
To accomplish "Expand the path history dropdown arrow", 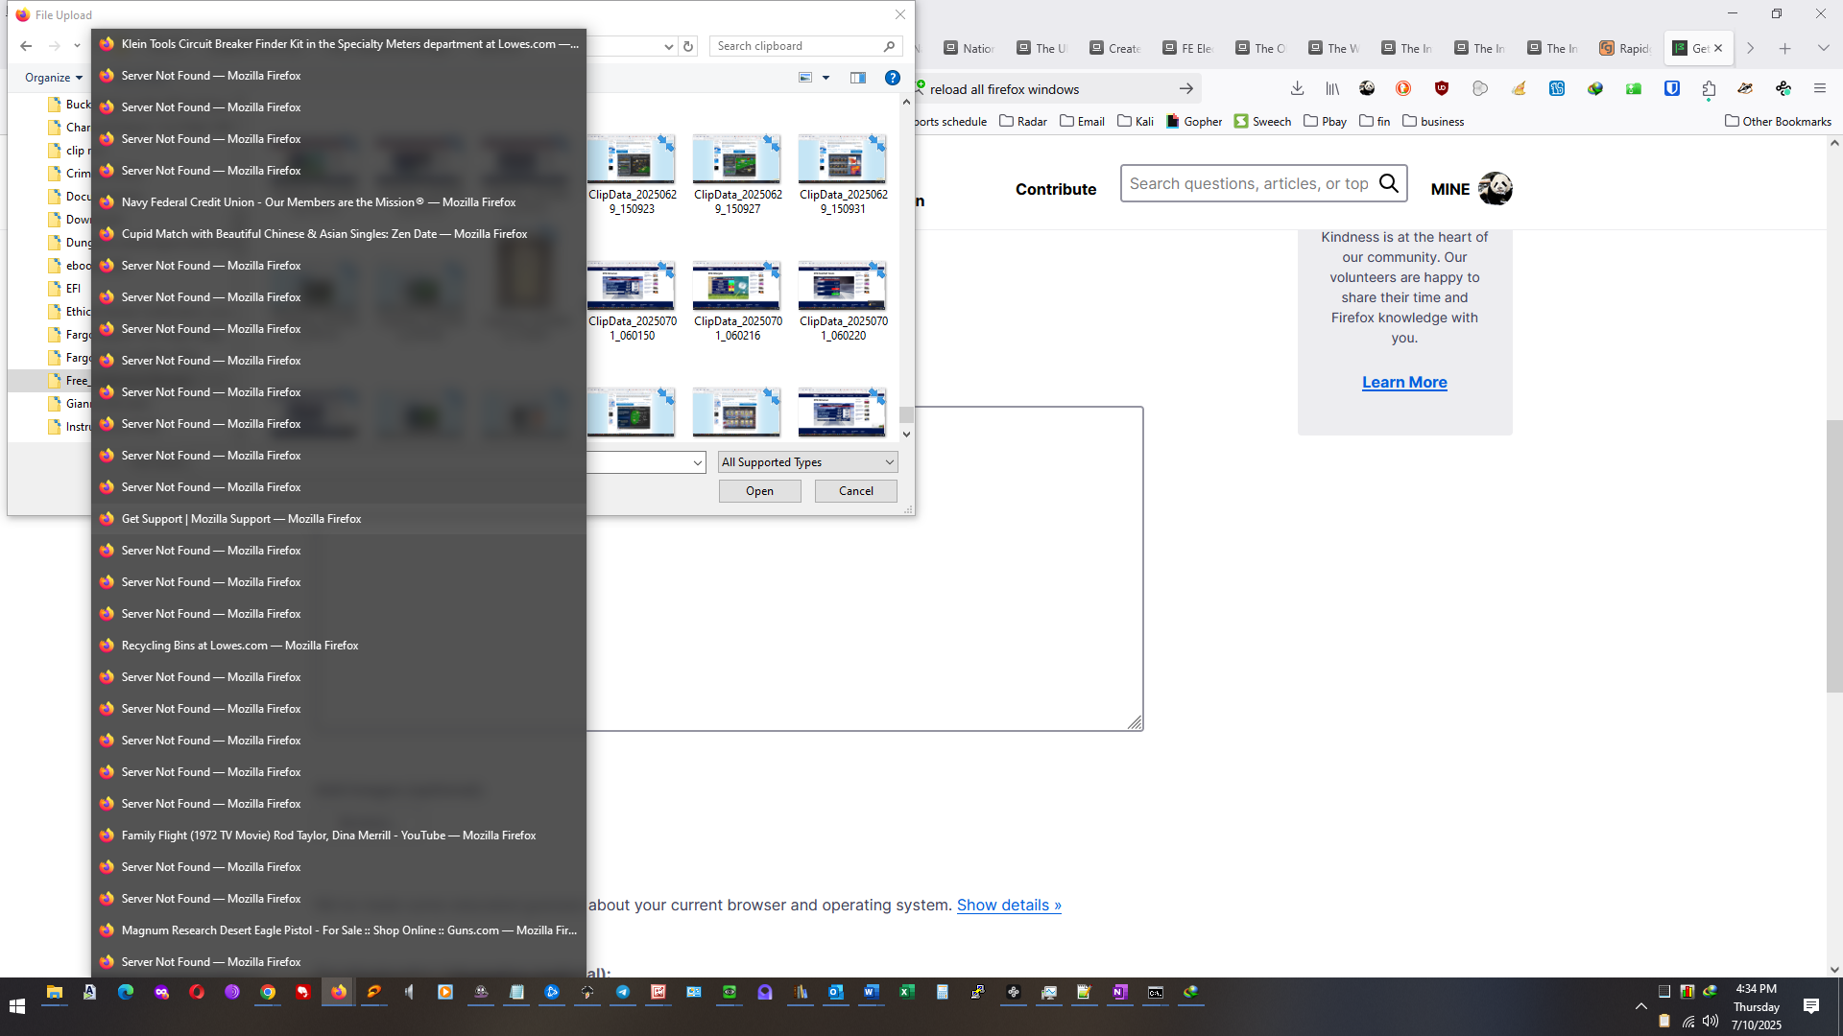I will [669, 46].
